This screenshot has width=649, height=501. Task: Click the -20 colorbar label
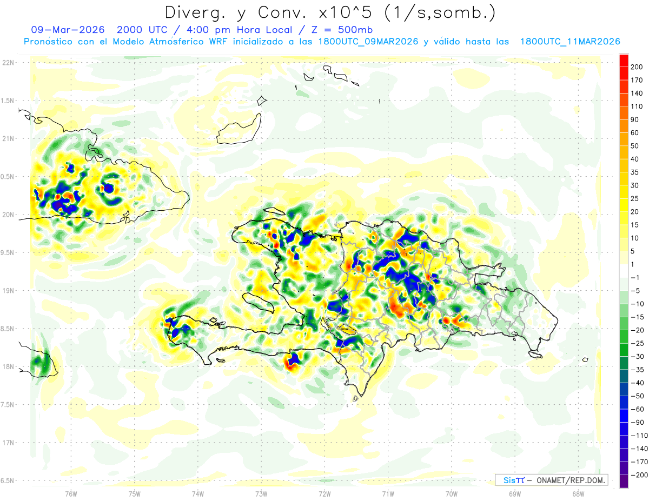point(638,330)
